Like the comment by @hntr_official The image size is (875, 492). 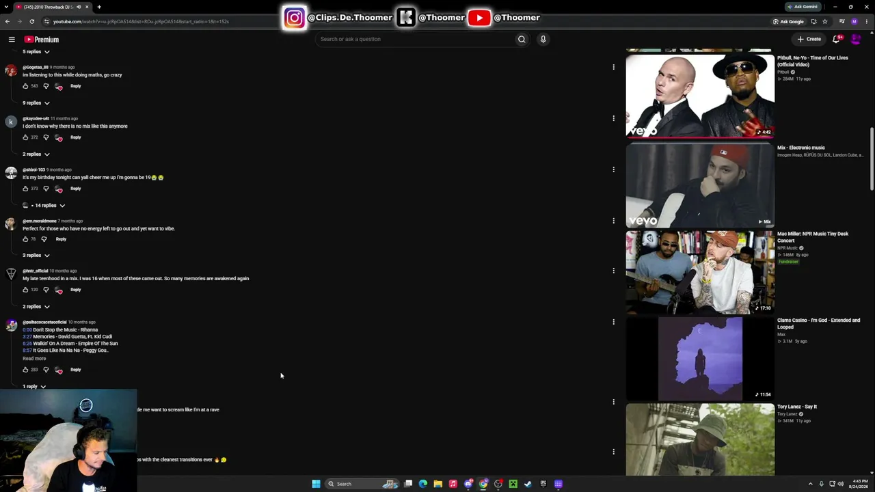25,290
